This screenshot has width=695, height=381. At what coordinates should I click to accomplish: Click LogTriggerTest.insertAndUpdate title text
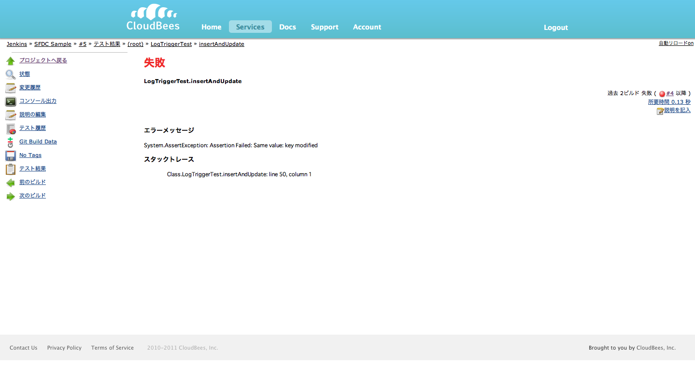pyautogui.click(x=193, y=81)
